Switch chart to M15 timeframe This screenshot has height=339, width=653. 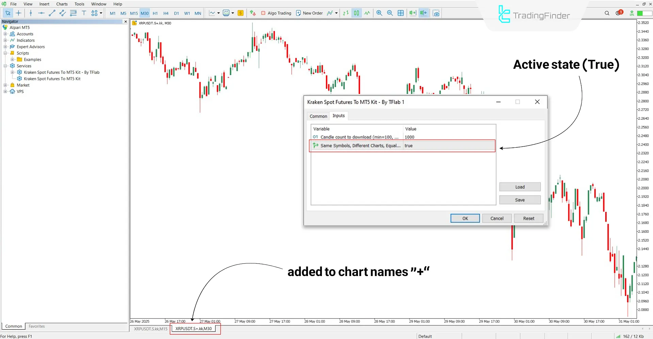(134, 13)
